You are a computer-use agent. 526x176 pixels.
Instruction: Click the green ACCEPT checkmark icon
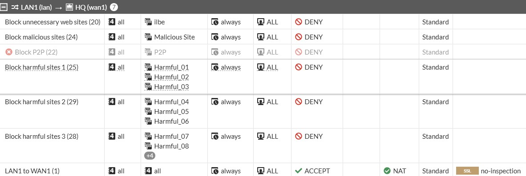[299, 171]
